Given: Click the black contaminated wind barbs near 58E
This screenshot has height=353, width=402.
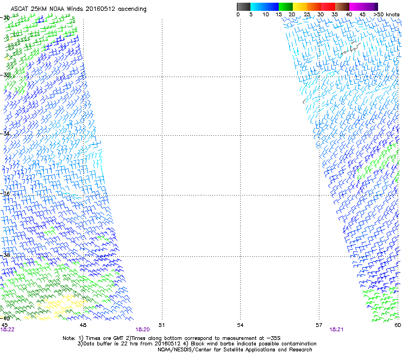Looking at the screenshot, I should click(351, 48).
